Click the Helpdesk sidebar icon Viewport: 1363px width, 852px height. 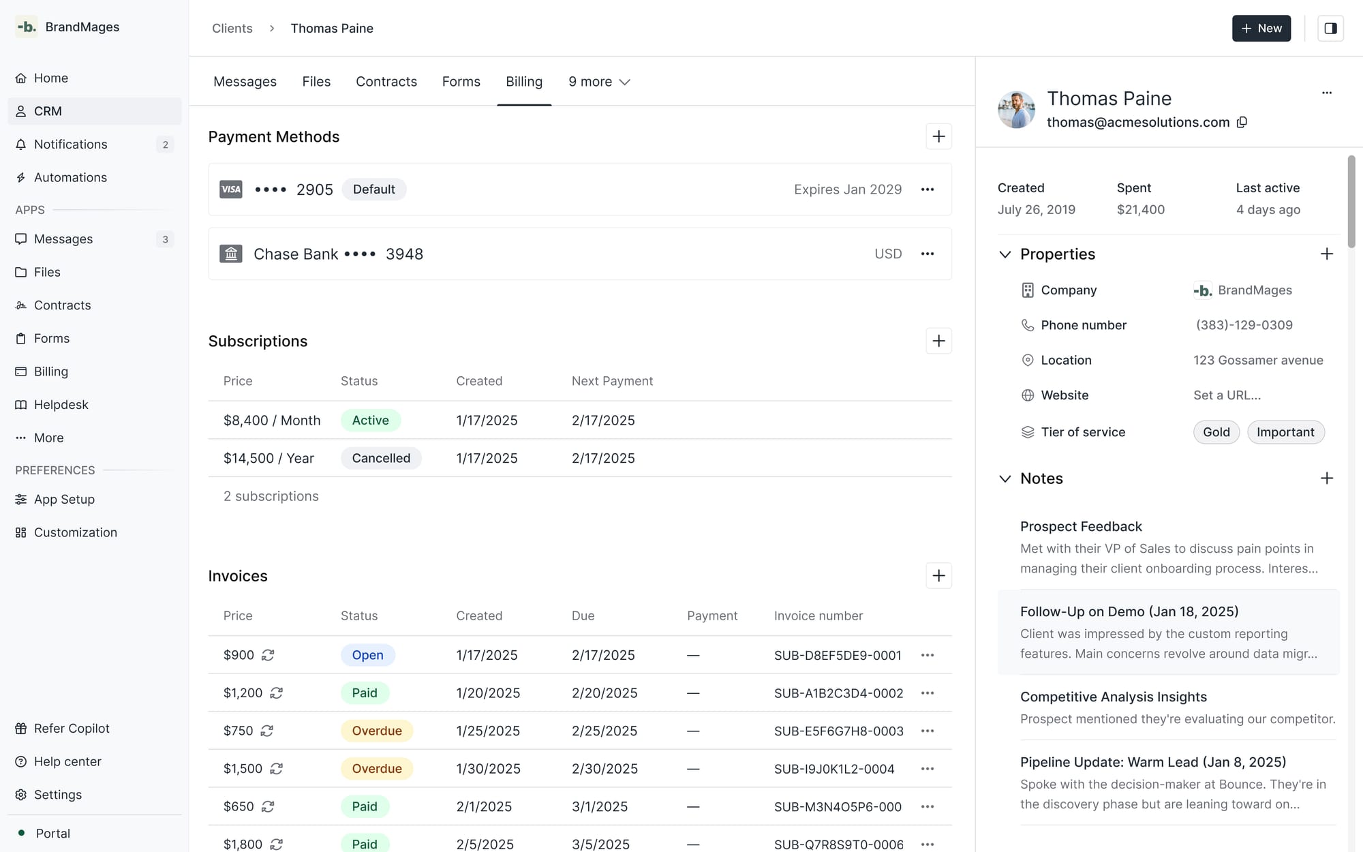21,405
